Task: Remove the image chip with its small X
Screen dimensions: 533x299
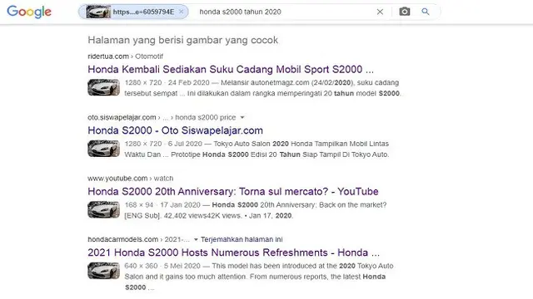Action: tap(182, 12)
